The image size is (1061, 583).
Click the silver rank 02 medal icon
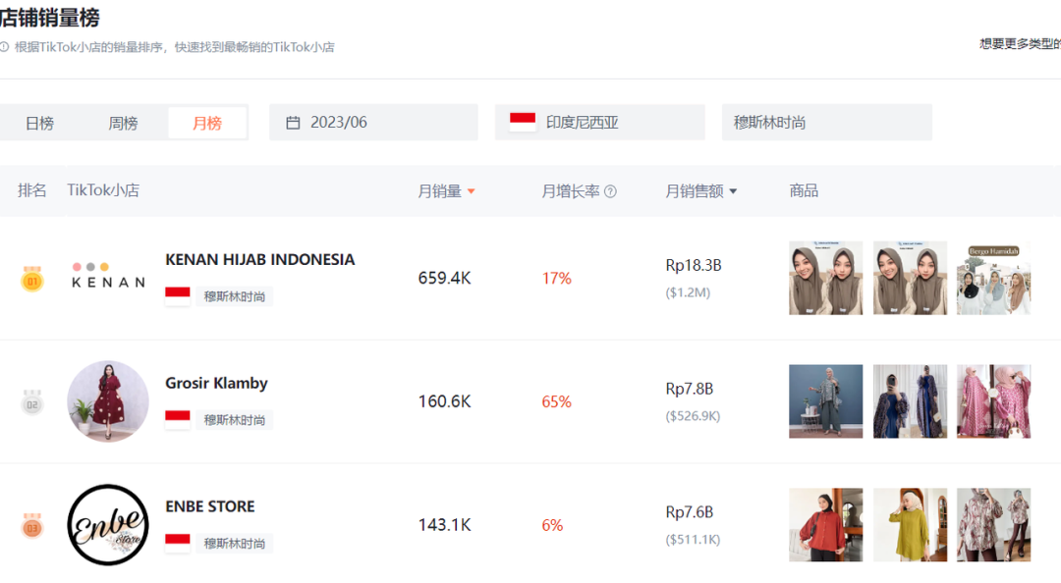coord(32,401)
